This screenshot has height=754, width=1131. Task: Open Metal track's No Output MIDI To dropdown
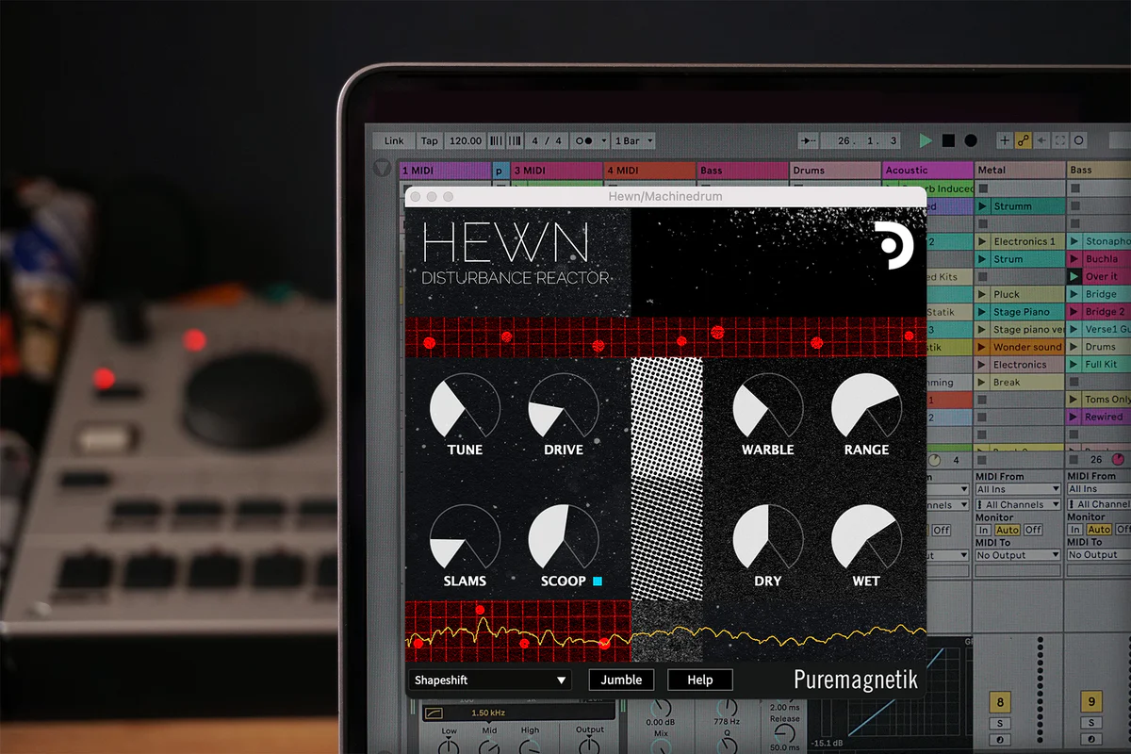click(x=1018, y=555)
